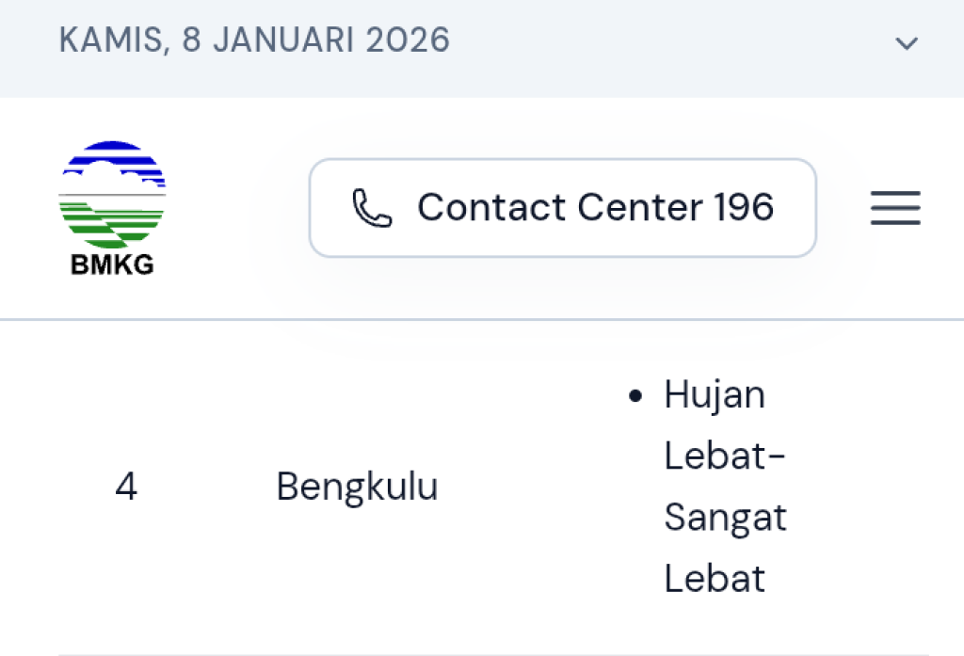964x656 pixels.
Task: Select the header navigation area
Action: pos(482,208)
